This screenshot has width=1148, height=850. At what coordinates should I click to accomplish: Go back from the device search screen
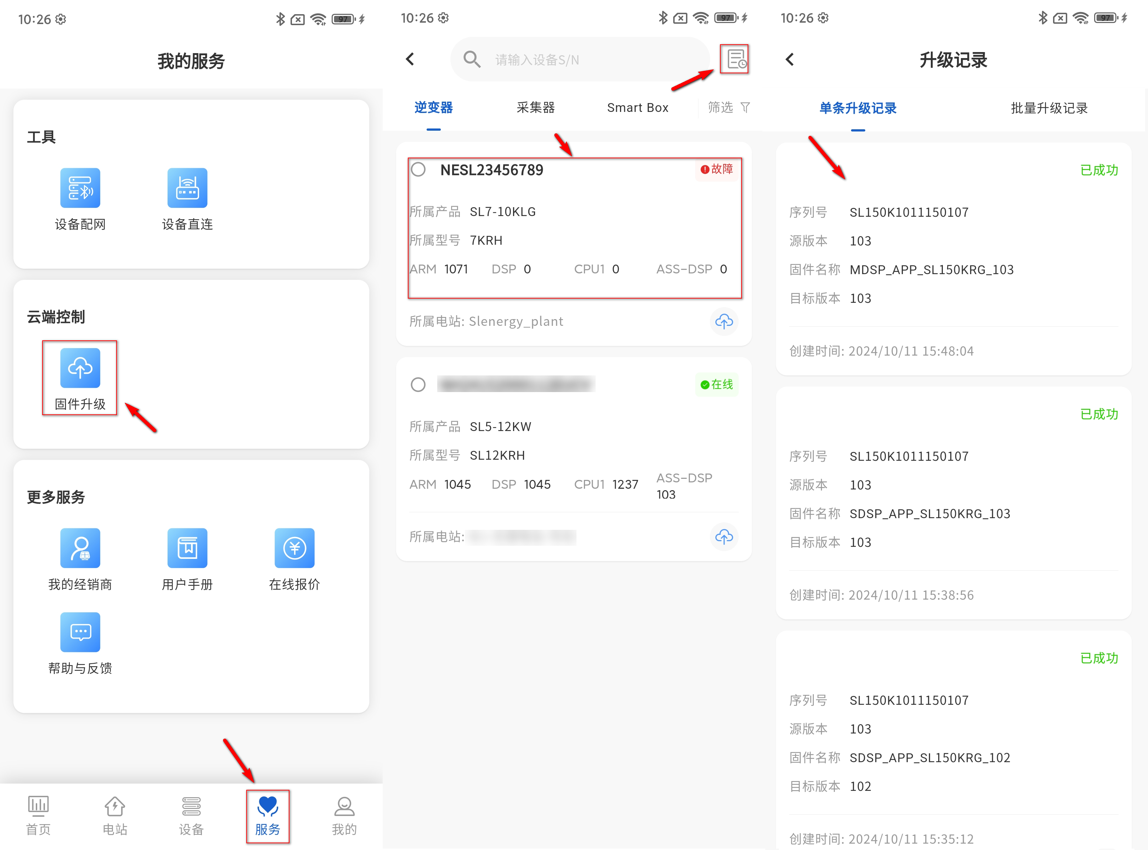coord(410,59)
